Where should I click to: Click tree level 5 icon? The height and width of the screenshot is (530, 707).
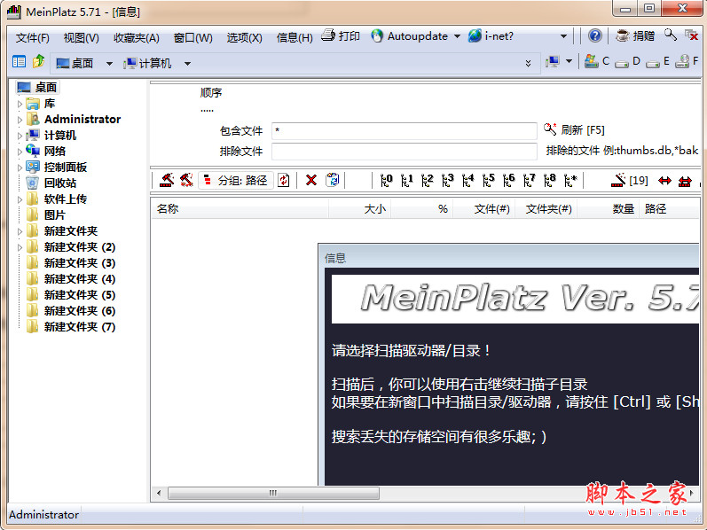click(488, 180)
